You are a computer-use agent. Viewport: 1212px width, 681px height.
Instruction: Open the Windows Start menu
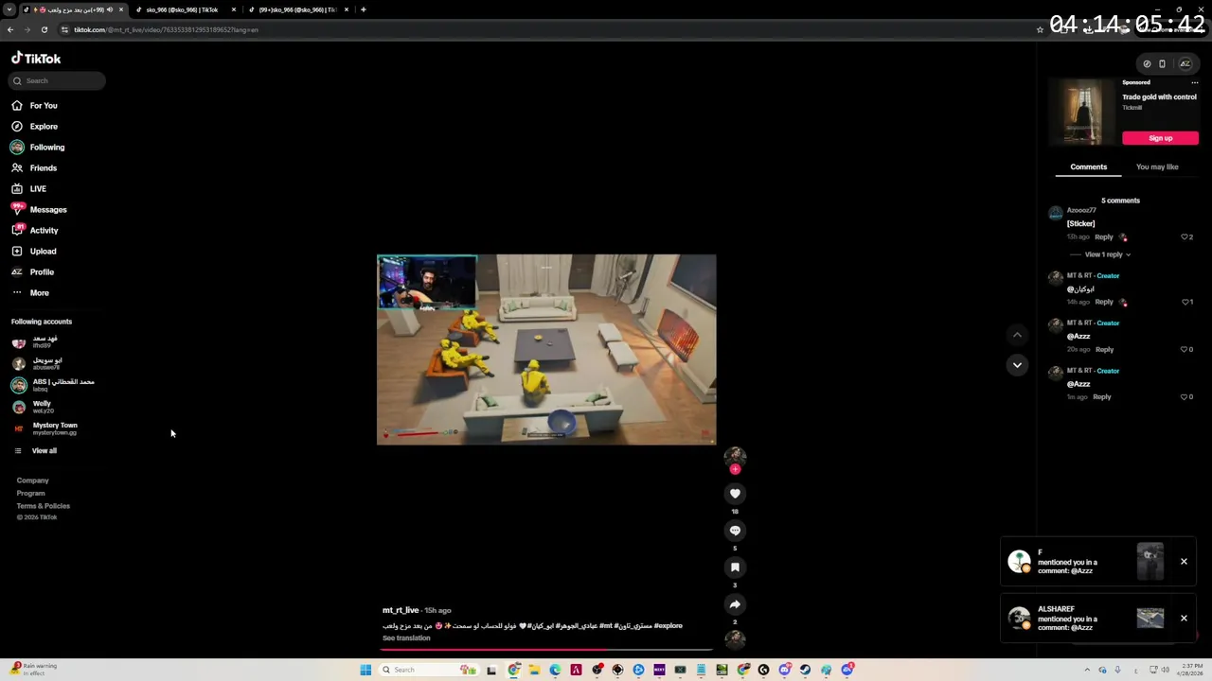tap(365, 671)
